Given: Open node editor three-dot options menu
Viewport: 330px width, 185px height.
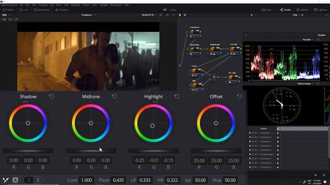Looking at the screenshot, I should 326,15.
